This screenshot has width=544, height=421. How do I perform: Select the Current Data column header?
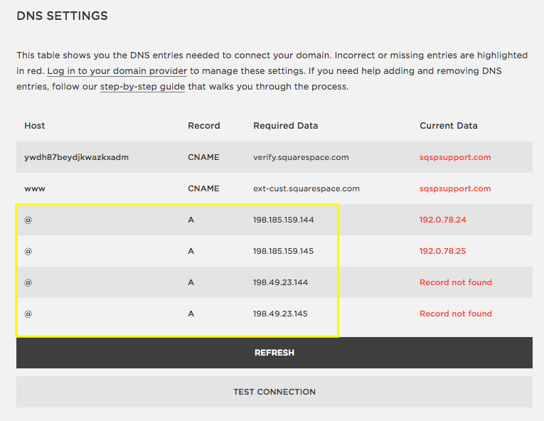coord(448,126)
